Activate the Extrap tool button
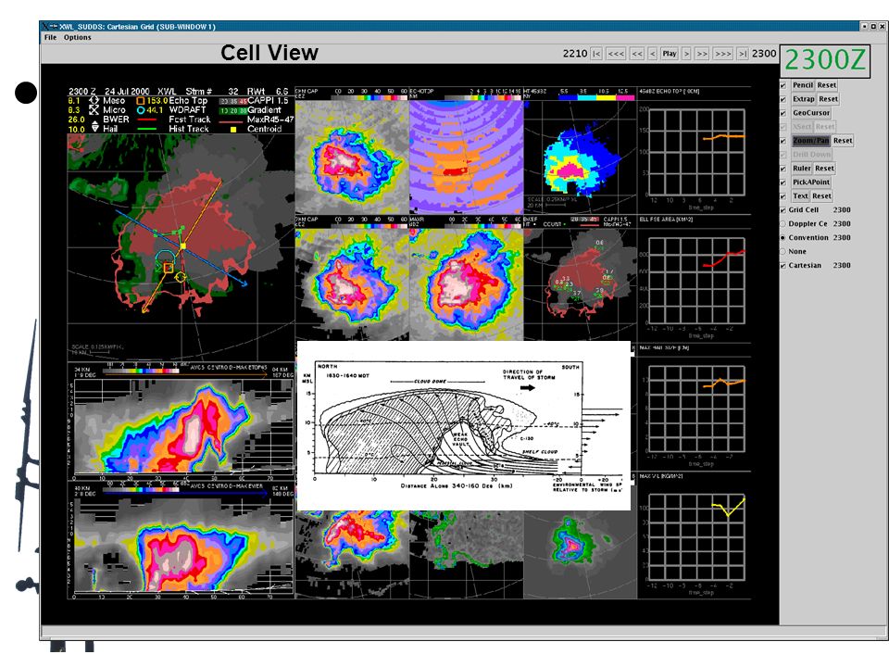This screenshot has width=889, height=667. point(804,99)
